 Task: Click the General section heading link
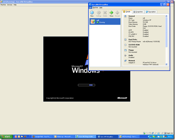click(x=132, y=16)
